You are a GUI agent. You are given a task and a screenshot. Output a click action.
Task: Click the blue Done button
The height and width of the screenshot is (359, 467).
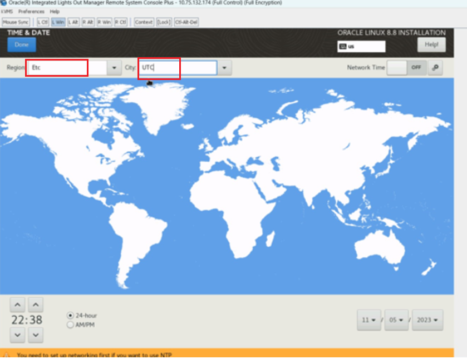[x=22, y=44]
